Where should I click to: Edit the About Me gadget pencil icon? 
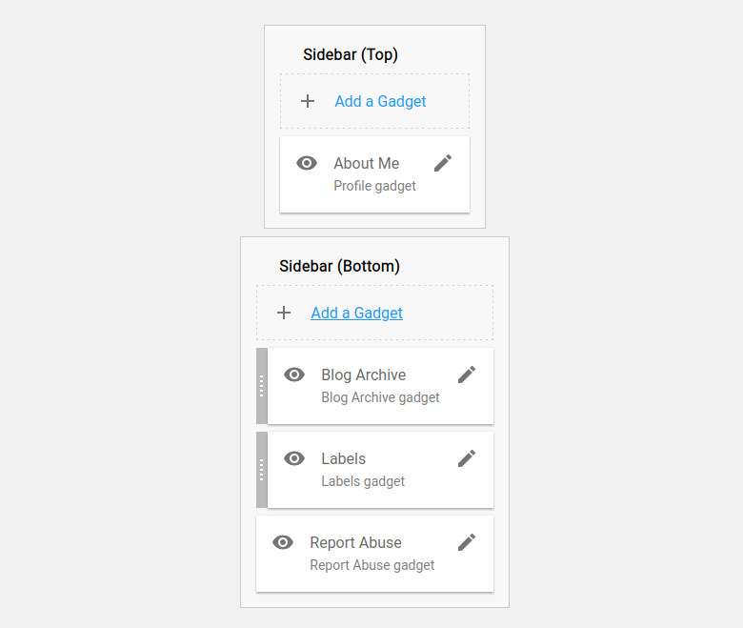pos(443,163)
